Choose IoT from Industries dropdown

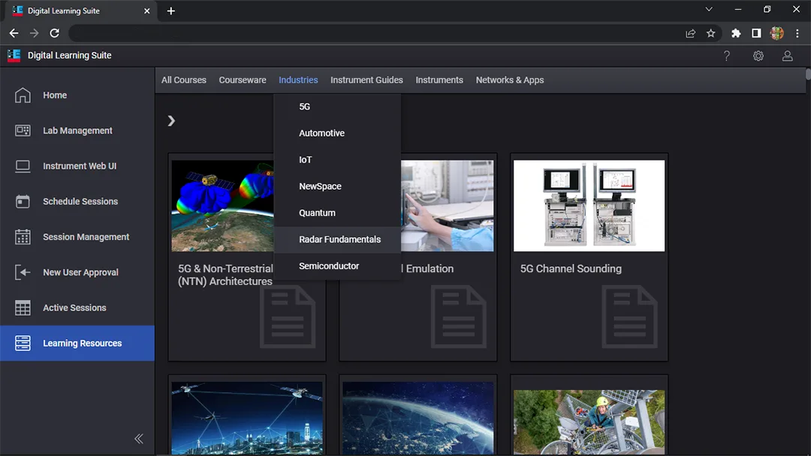(x=337, y=160)
